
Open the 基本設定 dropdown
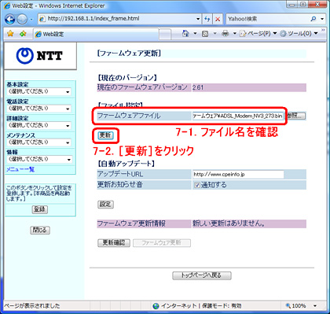[x=39, y=92]
